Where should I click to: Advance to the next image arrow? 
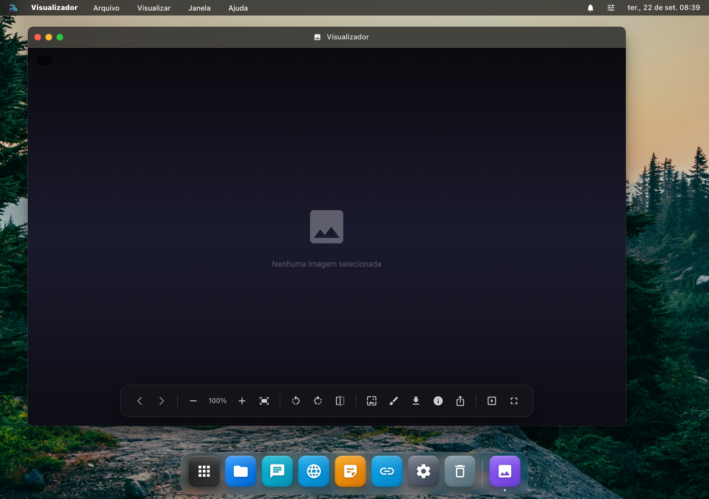click(x=162, y=401)
